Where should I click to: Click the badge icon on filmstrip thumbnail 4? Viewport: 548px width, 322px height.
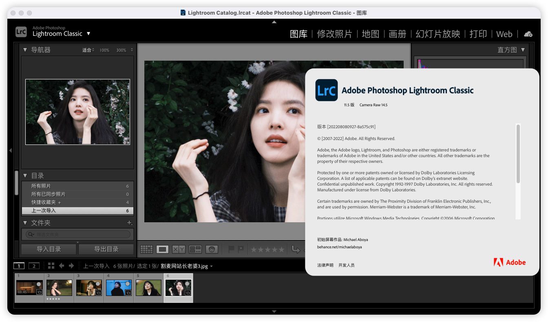[x=128, y=292]
